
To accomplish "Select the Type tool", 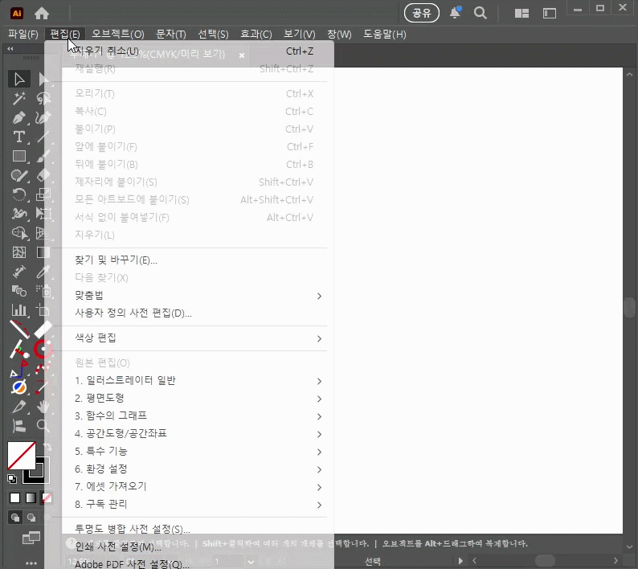I will (19, 137).
